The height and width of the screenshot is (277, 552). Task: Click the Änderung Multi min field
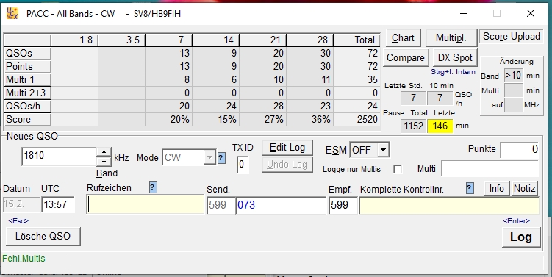[514, 90]
